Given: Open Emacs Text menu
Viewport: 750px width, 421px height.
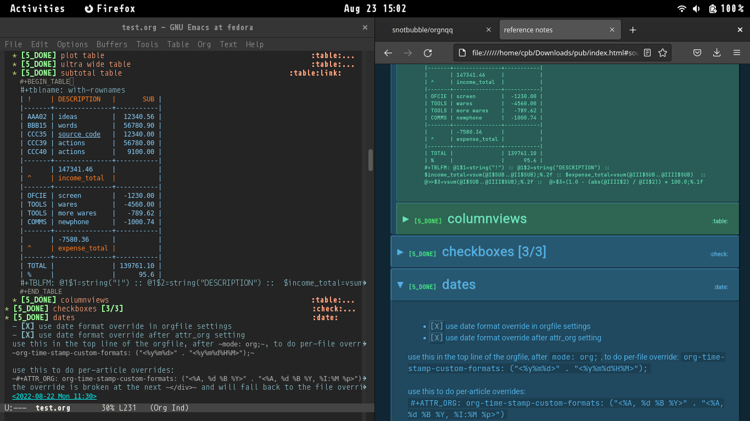Looking at the screenshot, I should (228, 44).
